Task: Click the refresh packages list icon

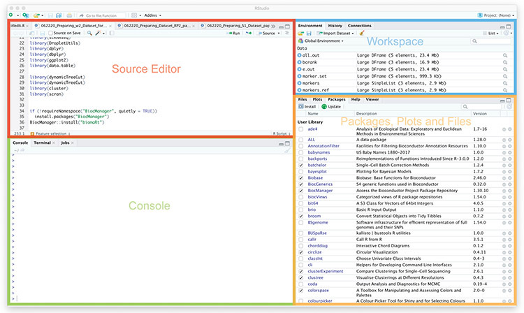Action: 509,107
